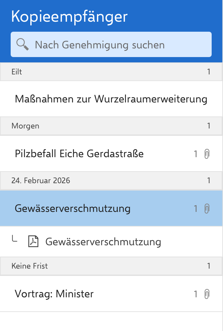The width and height of the screenshot is (223, 331).
Task: Click the 'Kopieempfänger' header title
Action: click(x=69, y=17)
